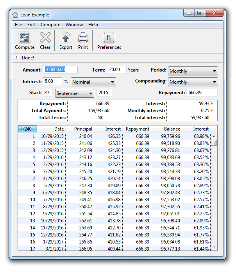The height and width of the screenshot is (272, 236).
Task: Click interest value 415.92
Action: tap(114, 207)
